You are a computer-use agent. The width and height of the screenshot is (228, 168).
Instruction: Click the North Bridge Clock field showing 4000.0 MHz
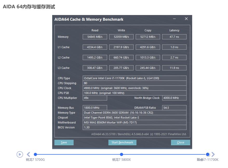(174, 98)
